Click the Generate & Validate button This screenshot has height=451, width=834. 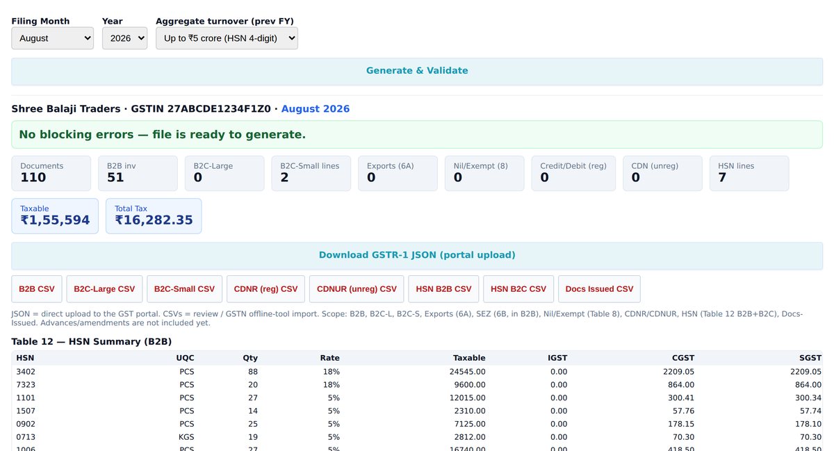417,71
